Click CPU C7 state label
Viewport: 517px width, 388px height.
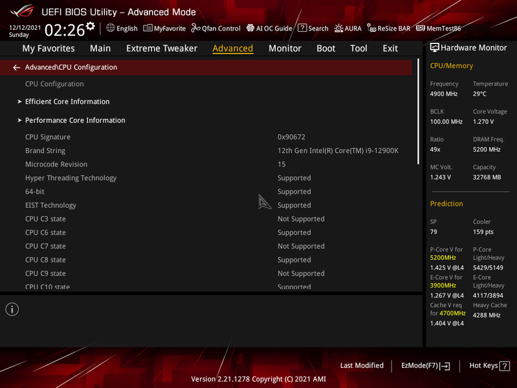point(45,246)
